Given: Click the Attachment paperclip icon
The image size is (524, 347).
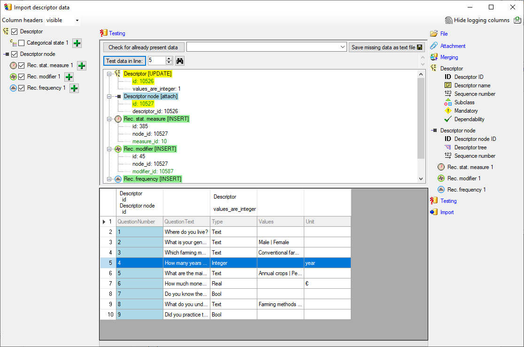Looking at the screenshot, I should tap(434, 46).
